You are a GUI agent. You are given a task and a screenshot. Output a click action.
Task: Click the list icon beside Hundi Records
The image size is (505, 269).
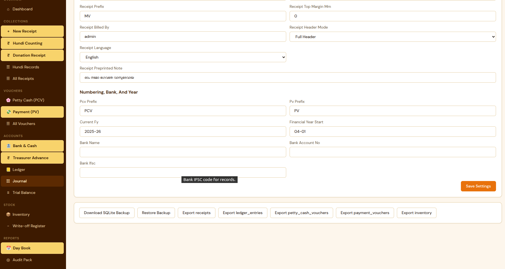8,67
